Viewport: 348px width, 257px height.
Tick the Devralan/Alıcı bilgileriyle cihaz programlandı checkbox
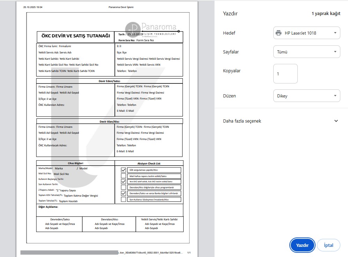(x=123, y=188)
